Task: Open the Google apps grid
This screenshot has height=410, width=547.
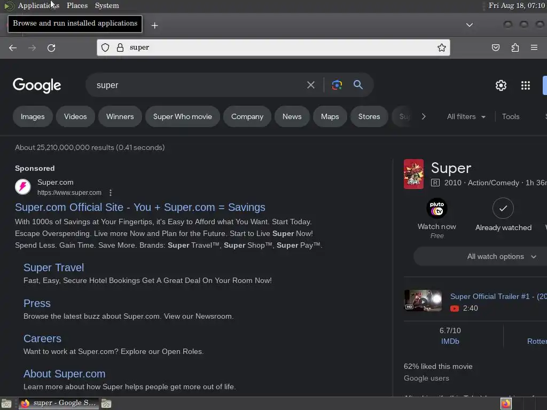Action: [526, 85]
